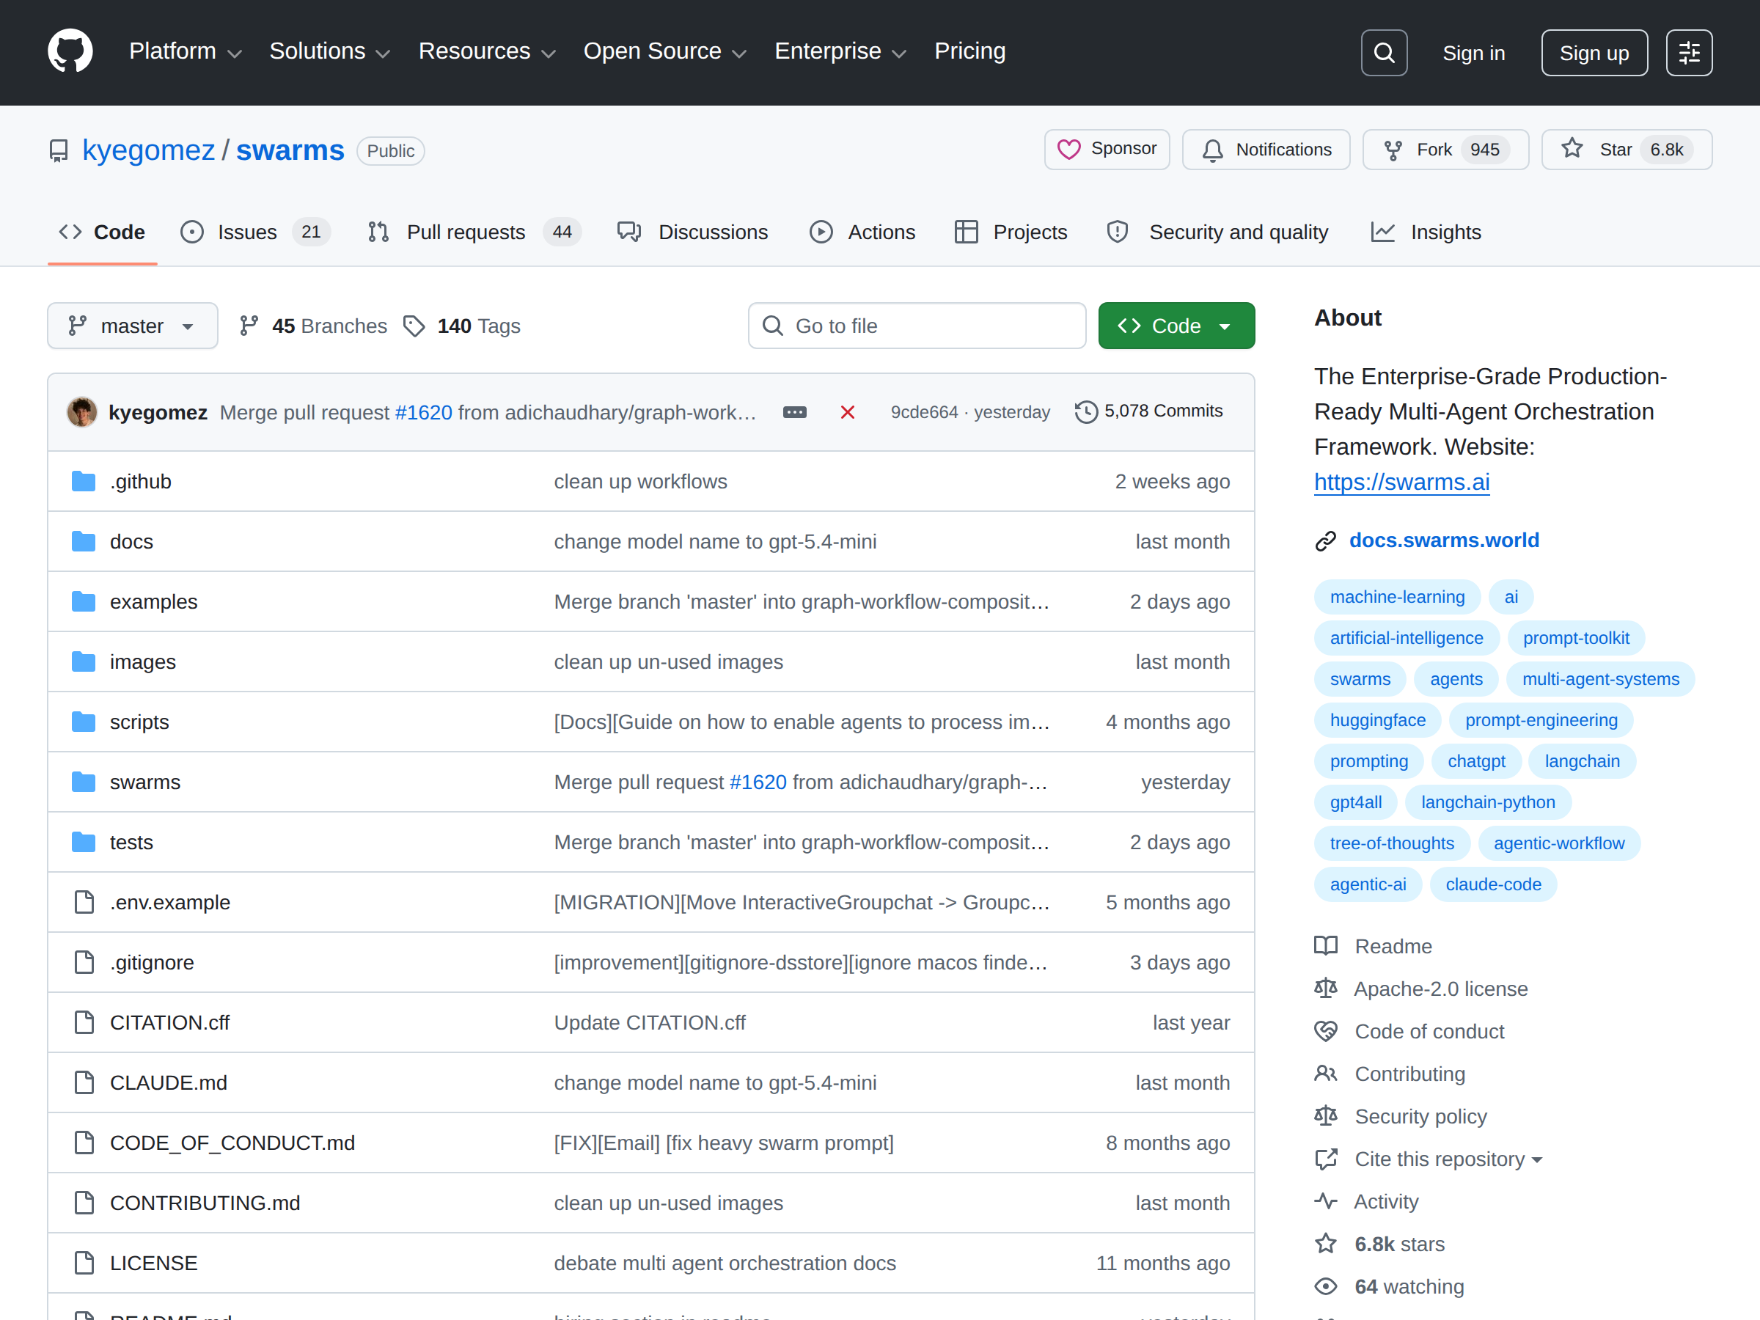Open CONTRIBUTING.md file

point(205,1203)
